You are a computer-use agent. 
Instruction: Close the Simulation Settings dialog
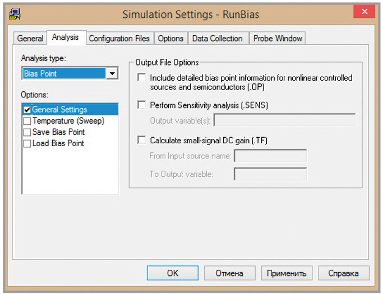click(x=365, y=12)
